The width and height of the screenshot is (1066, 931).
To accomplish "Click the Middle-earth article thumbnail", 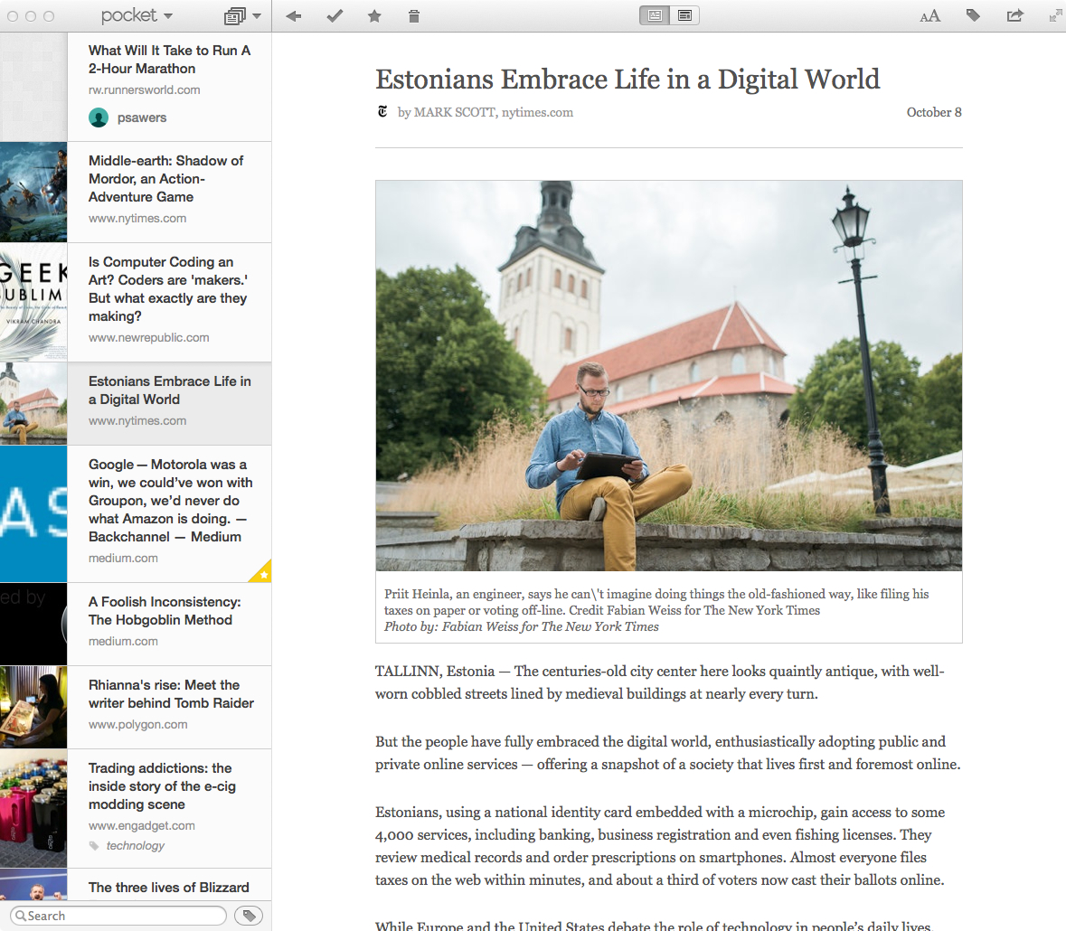I will pos(33,193).
